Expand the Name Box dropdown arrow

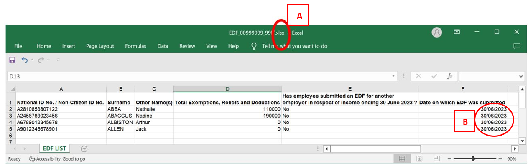(x=393, y=77)
